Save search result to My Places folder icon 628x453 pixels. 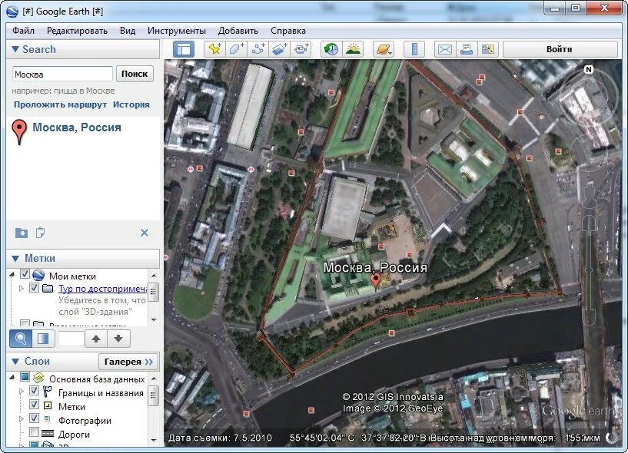point(22,233)
